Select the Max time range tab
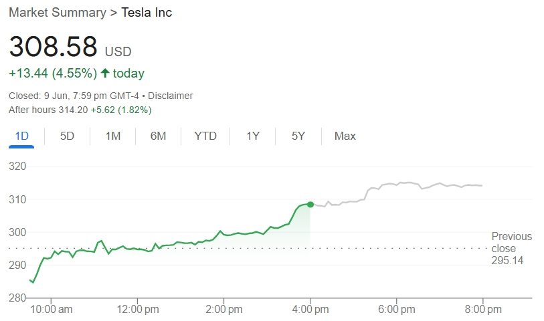 [345, 136]
